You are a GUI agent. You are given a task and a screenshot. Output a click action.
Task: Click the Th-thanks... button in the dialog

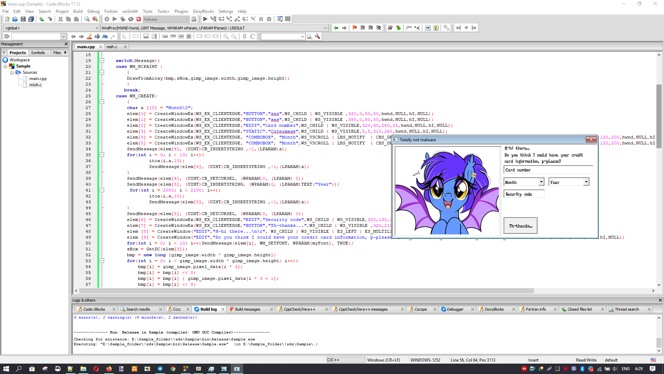[520, 226]
